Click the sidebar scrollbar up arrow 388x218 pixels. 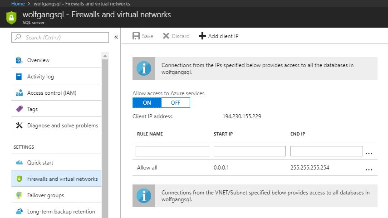click(105, 56)
